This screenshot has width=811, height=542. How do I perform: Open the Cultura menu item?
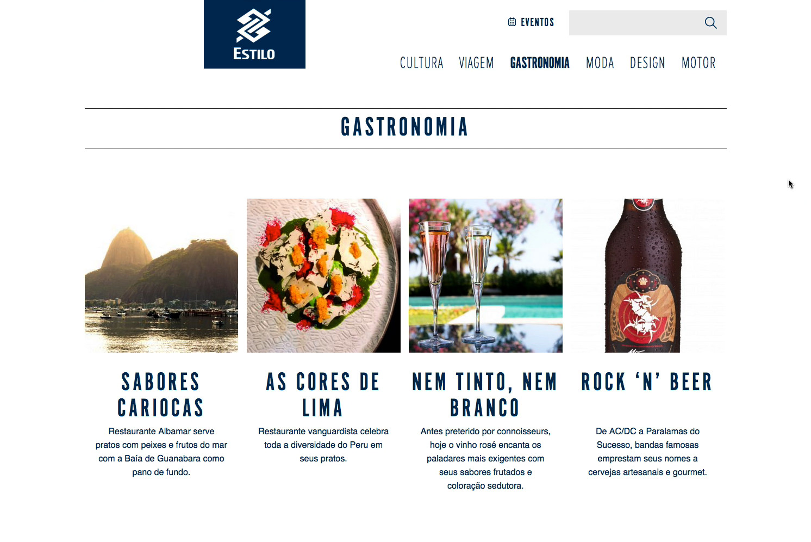(422, 63)
